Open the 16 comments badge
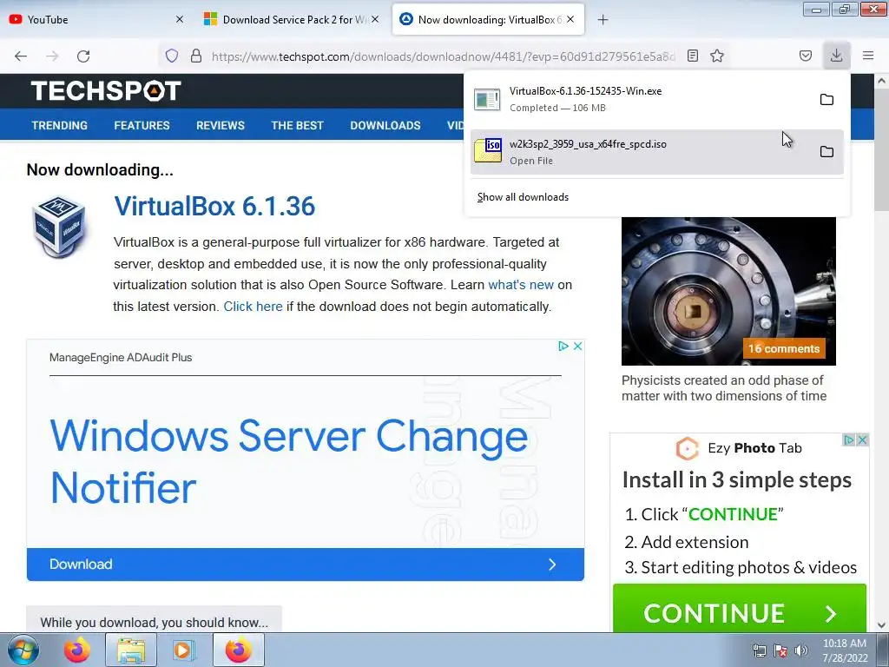This screenshot has height=667, width=889. (784, 349)
